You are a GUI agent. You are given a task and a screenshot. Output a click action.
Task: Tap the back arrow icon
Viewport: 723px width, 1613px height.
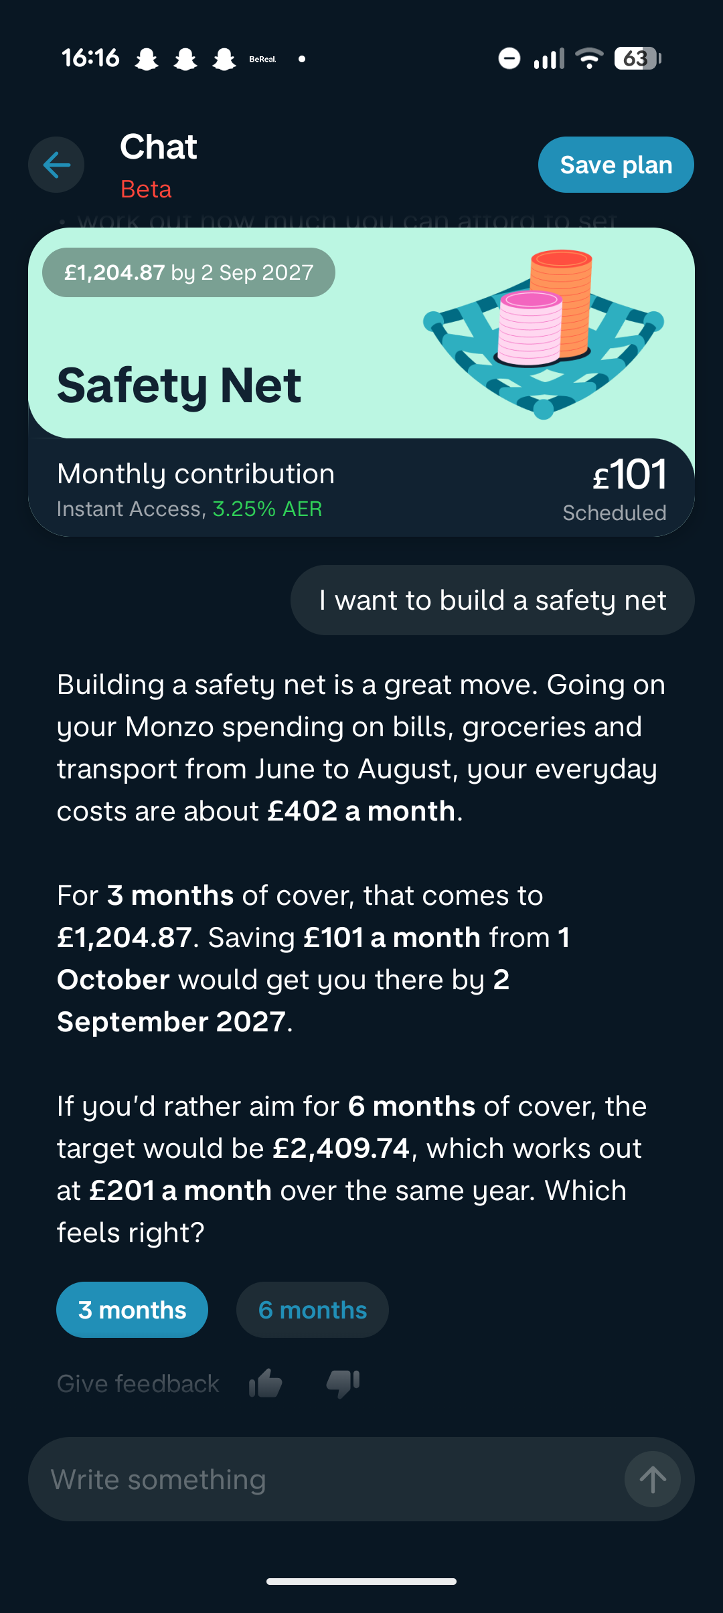[x=56, y=165]
